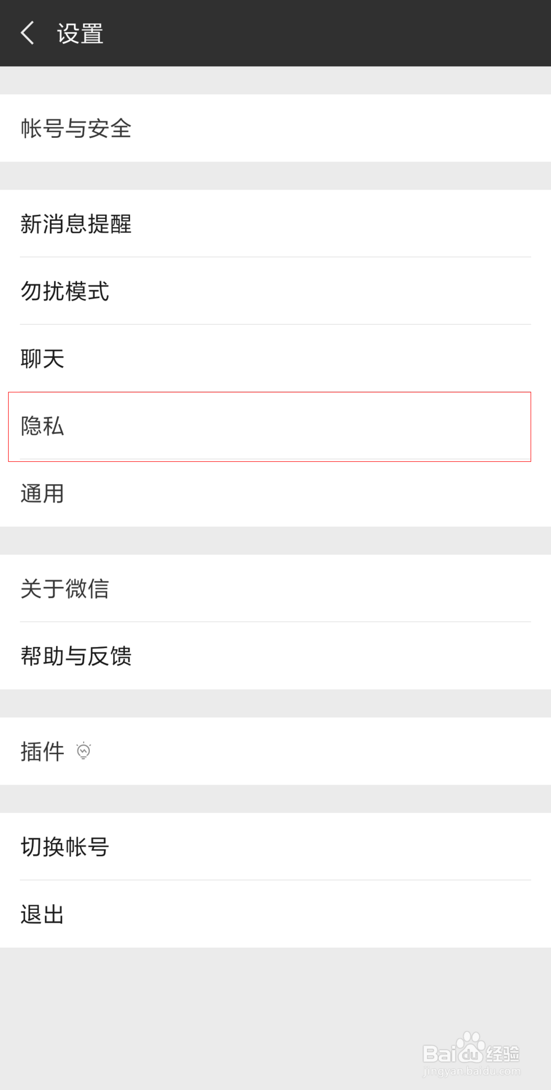The image size is (551, 1090).
Task: Tap 退出 to log out
Action: [x=275, y=914]
